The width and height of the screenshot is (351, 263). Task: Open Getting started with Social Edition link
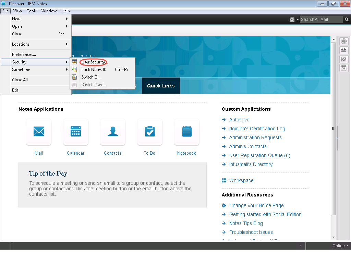click(266, 214)
